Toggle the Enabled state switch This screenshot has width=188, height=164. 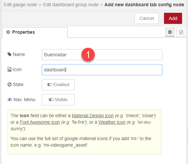[58, 85]
